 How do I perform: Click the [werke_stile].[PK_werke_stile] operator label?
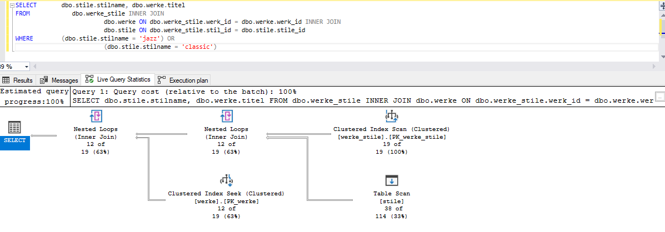coord(392,137)
